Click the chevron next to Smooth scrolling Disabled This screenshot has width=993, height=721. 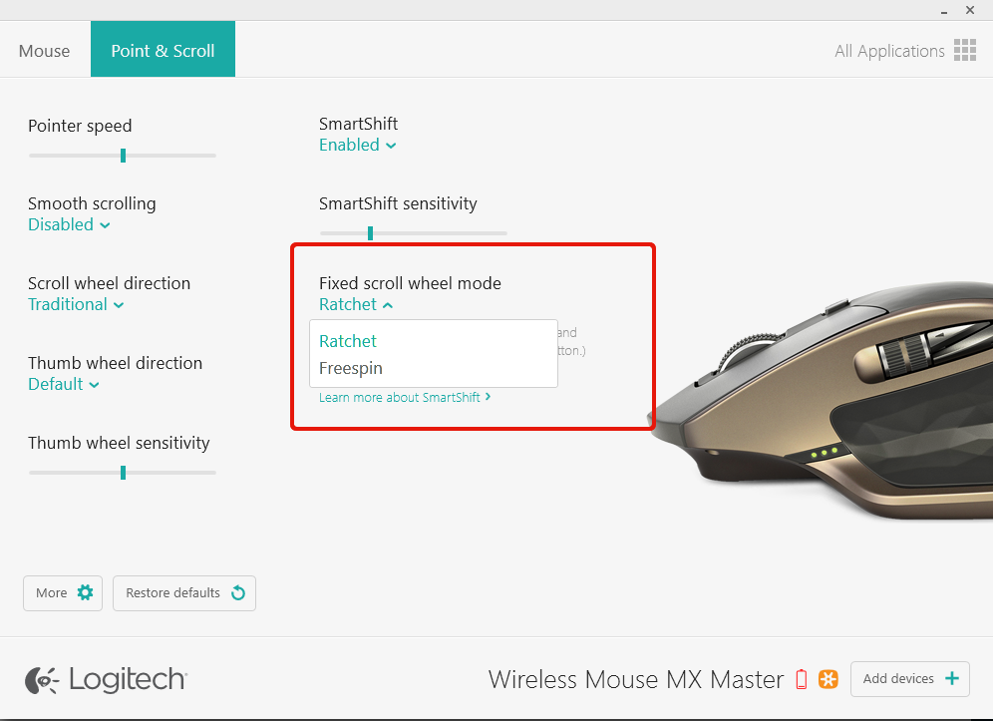click(x=105, y=225)
